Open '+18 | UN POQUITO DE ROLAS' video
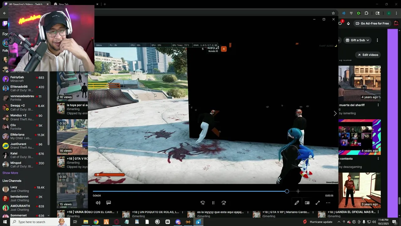 tap(156, 212)
